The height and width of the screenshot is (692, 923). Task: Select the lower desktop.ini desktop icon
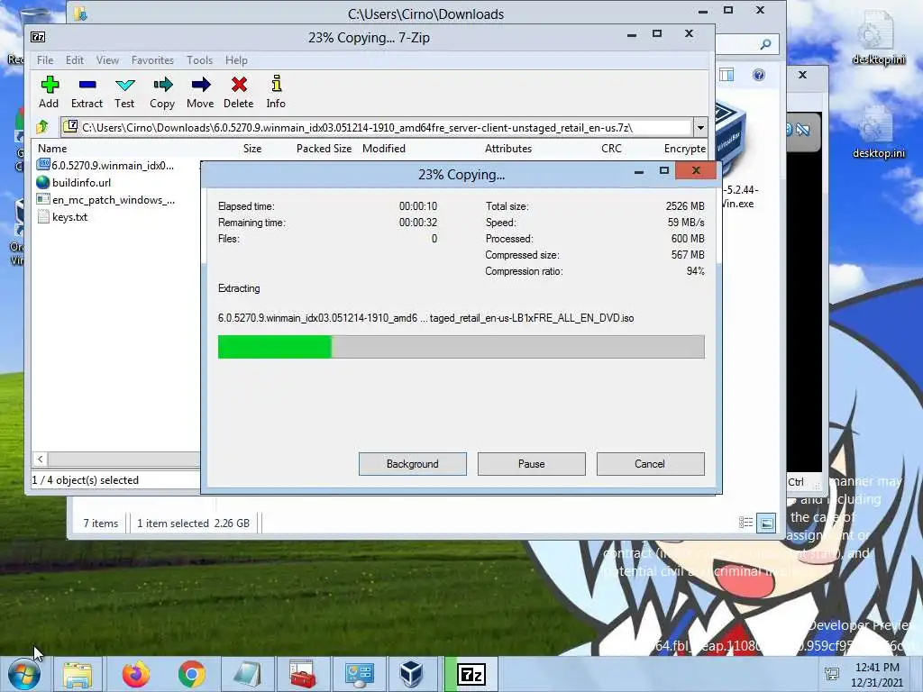point(878,132)
